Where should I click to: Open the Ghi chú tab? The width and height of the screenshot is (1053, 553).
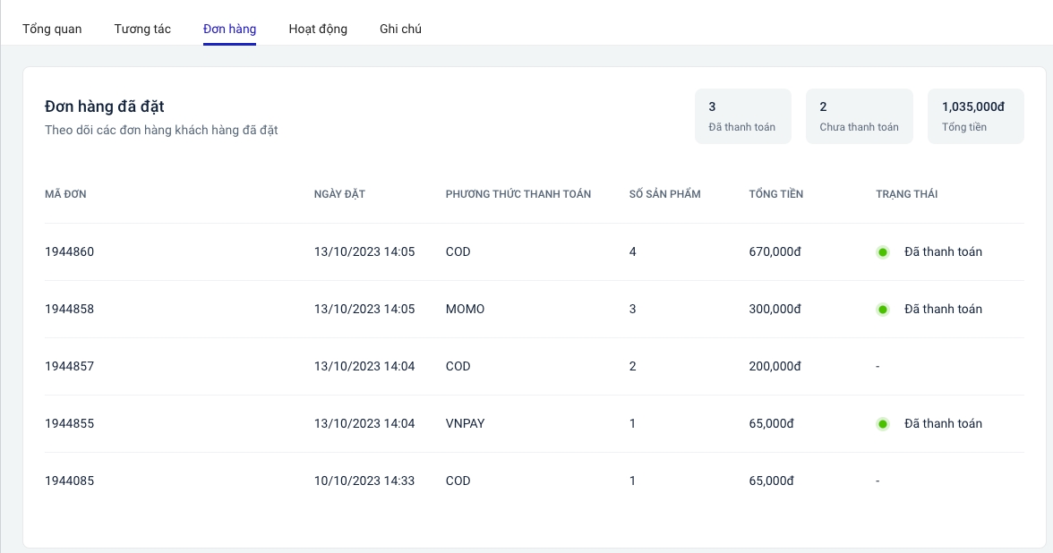[x=400, y=29]
